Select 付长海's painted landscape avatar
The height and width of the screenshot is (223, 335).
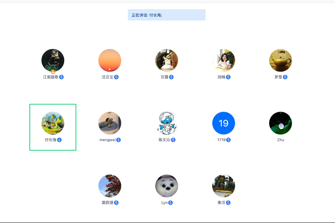tap(53, 123)
